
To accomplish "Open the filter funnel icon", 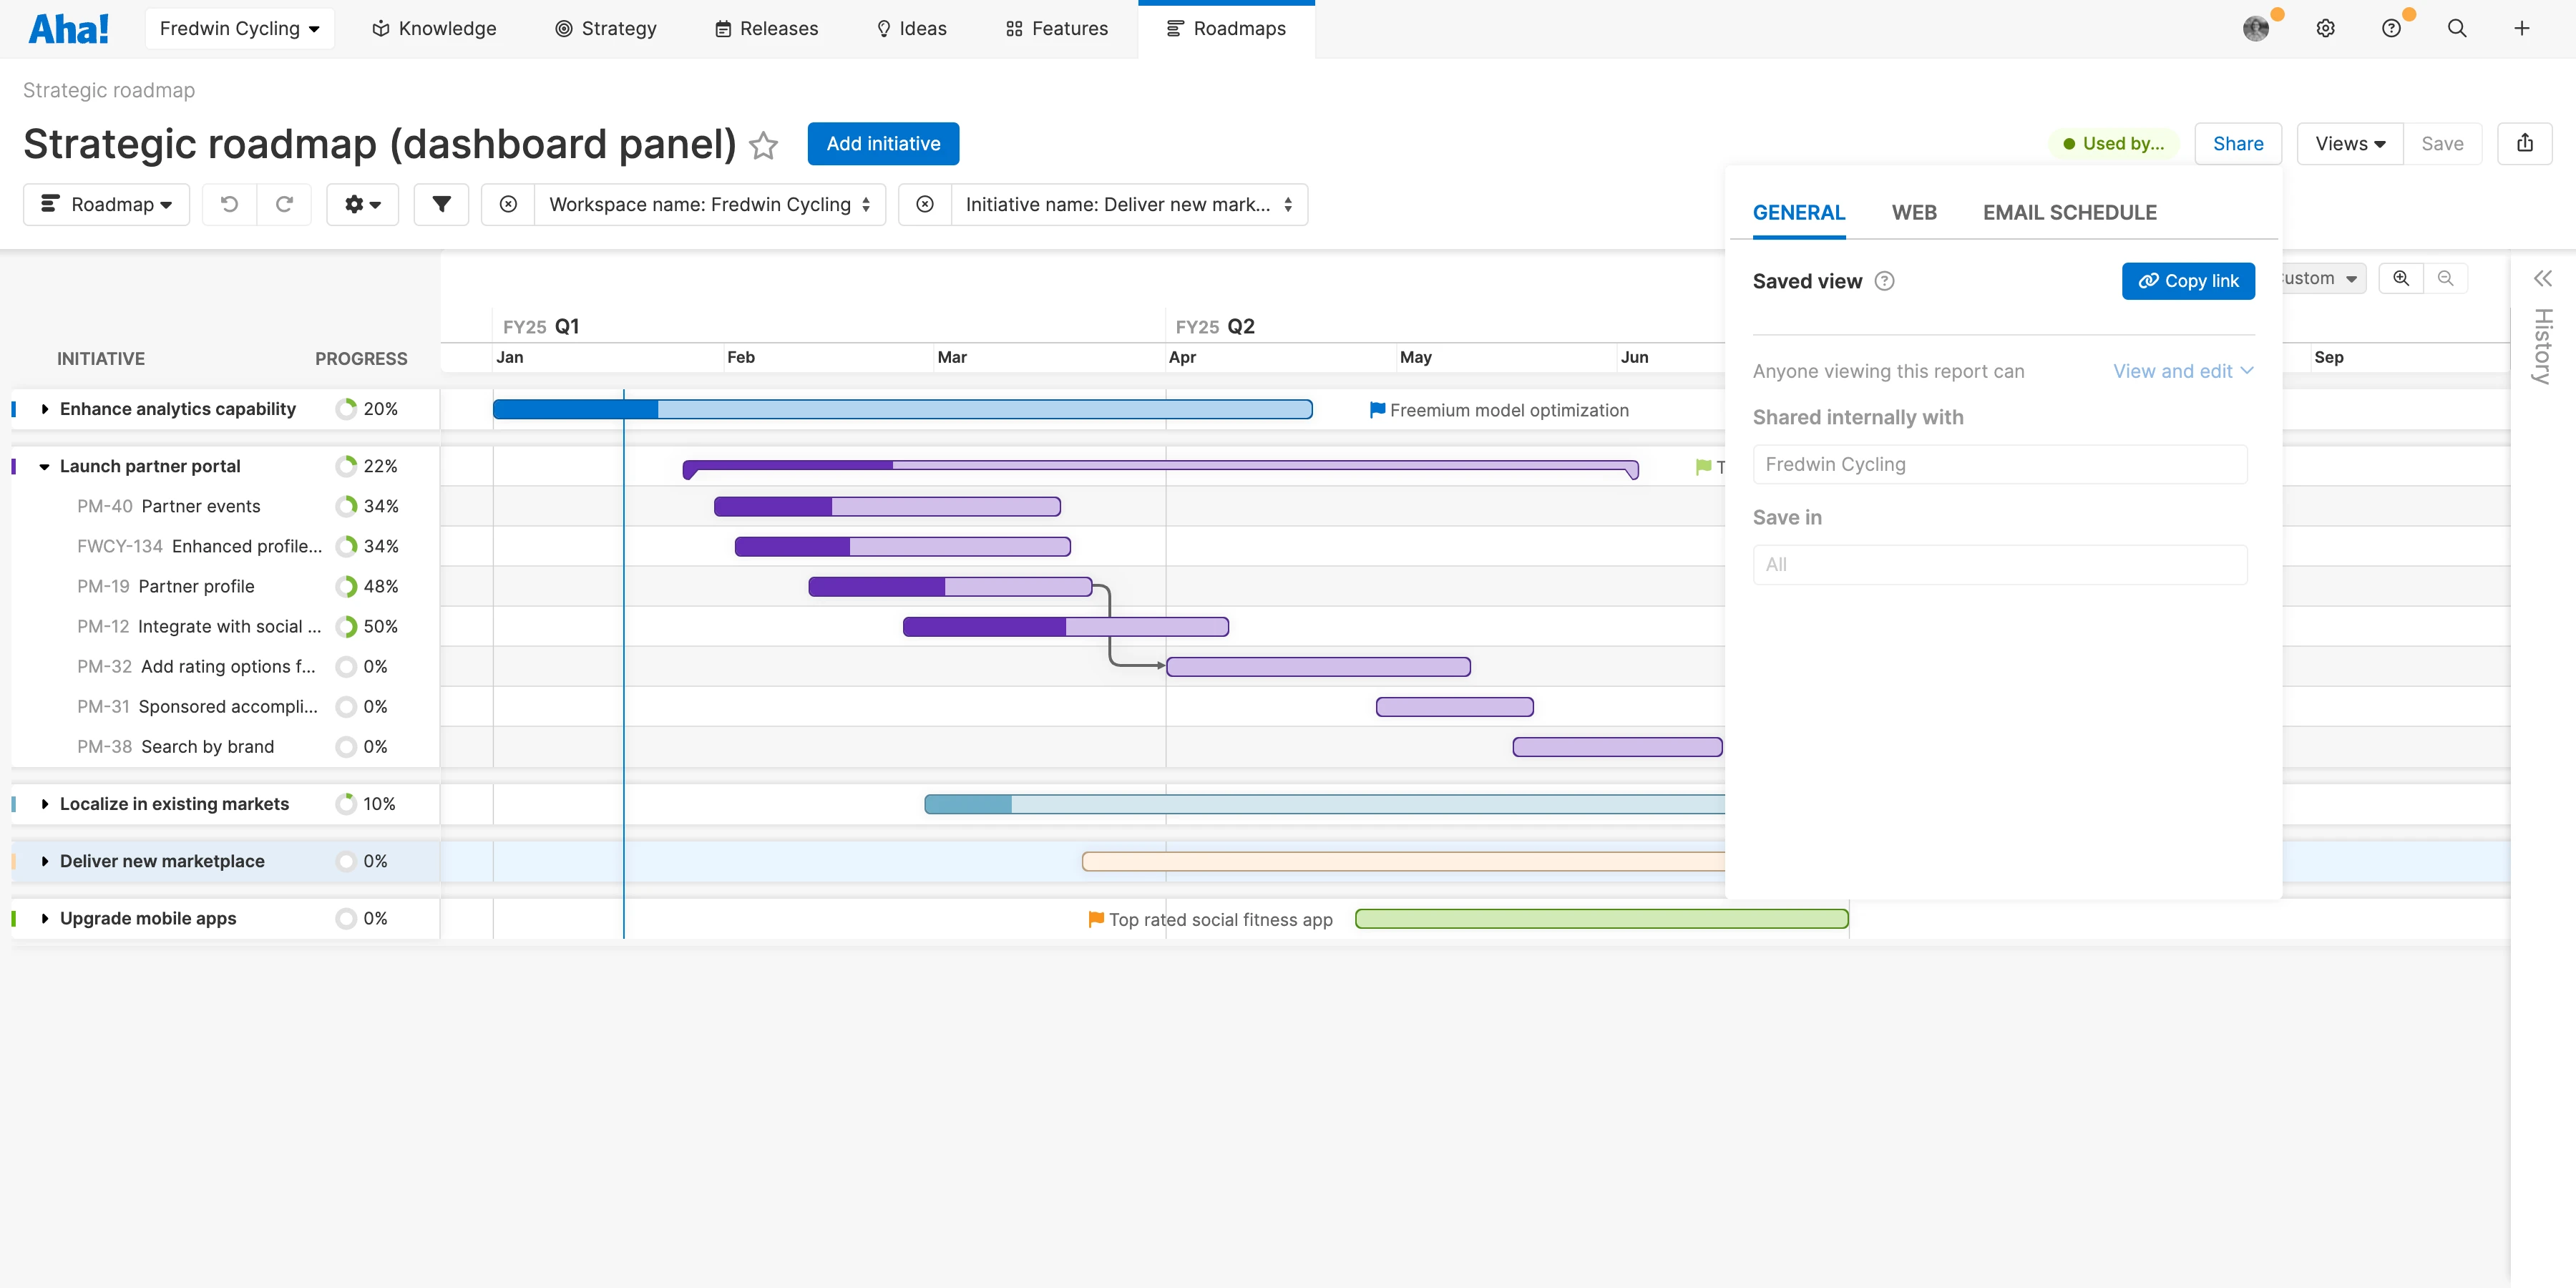I will point(441,204).
